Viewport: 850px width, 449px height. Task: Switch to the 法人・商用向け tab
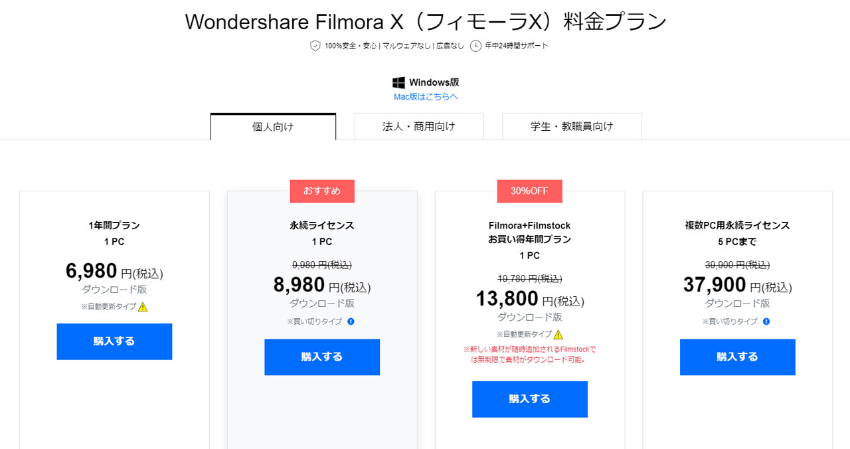point(419,126)
